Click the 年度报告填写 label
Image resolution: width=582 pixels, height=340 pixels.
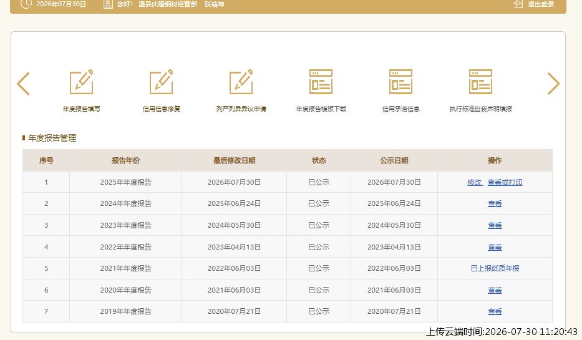coord(82,109)
